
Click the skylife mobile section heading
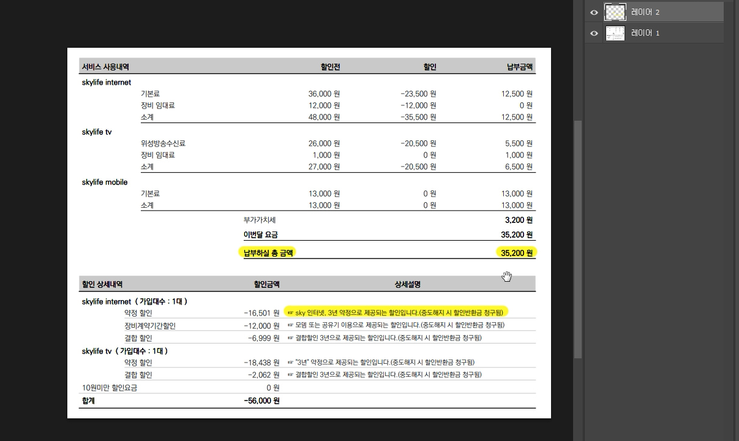point(105,182)
